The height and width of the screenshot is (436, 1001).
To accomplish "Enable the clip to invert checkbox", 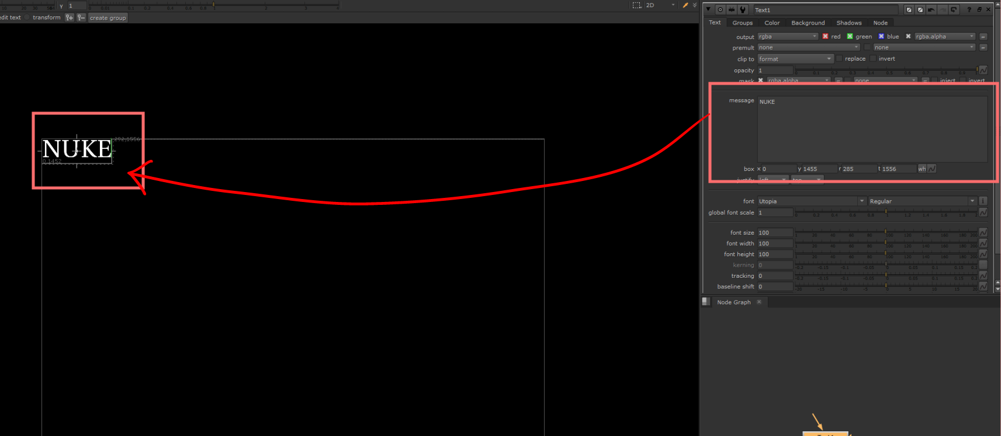I will 873,59.
